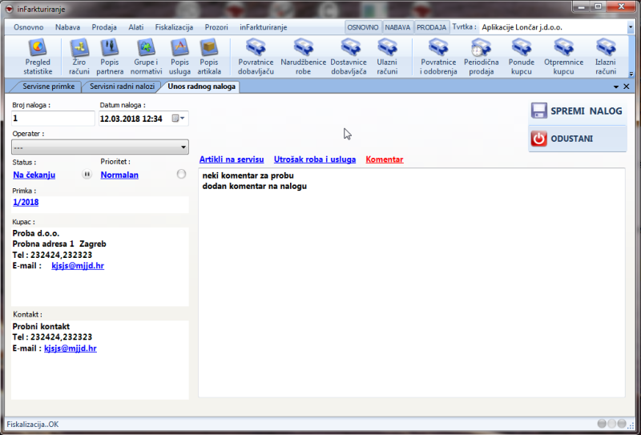
Task: Switch to Servisni radni nalozi tab
Action: click(122, 87)
